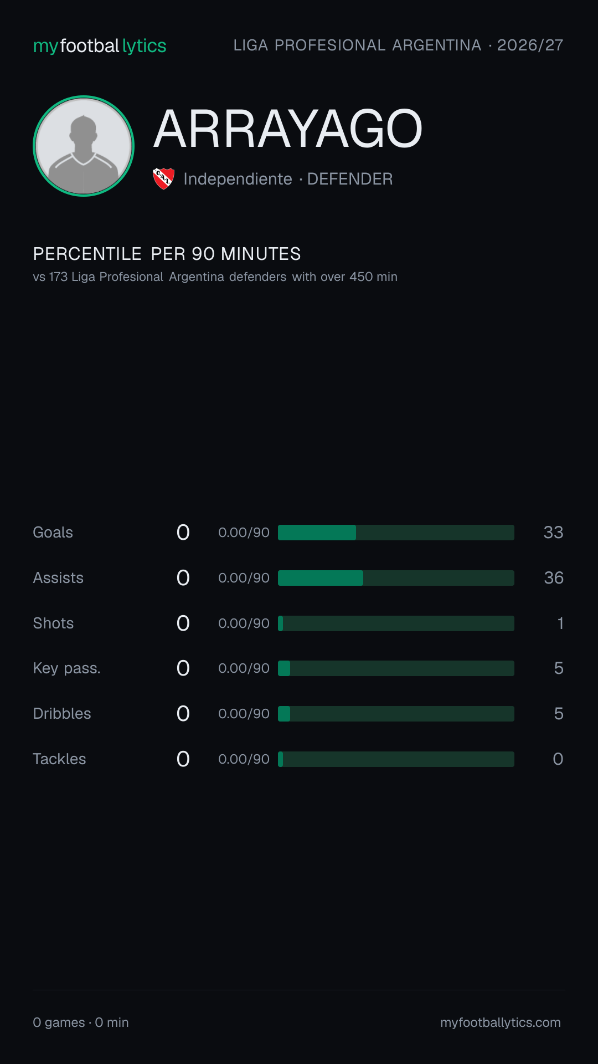Select the Goals stat label

[x=53, y=533]
